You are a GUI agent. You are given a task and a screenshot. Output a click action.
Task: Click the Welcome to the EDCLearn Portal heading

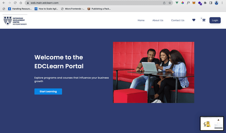click(59, 62)
